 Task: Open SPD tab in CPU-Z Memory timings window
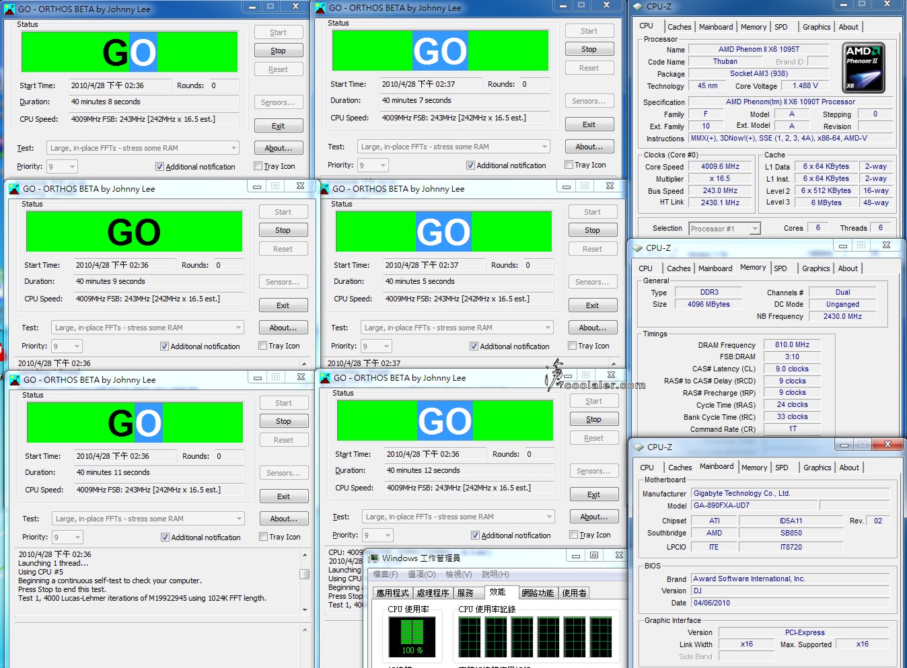click(781, 268)
